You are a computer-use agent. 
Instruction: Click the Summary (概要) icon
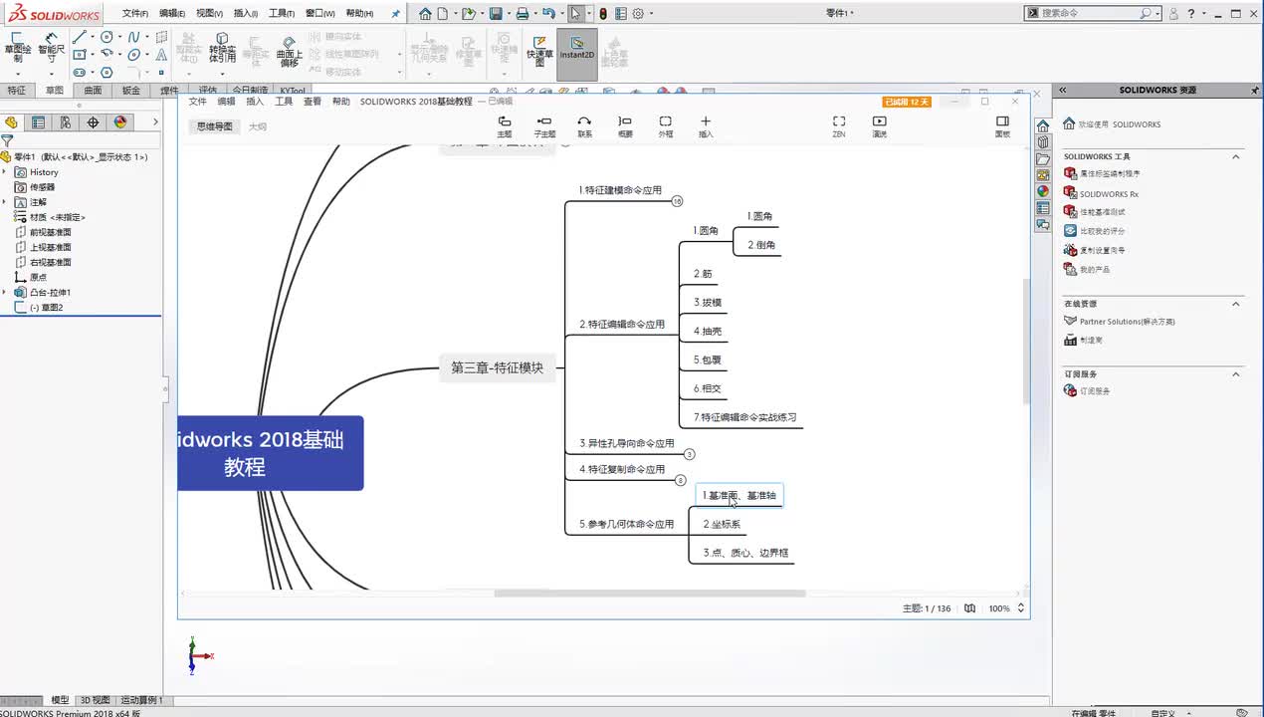point(625,126)
